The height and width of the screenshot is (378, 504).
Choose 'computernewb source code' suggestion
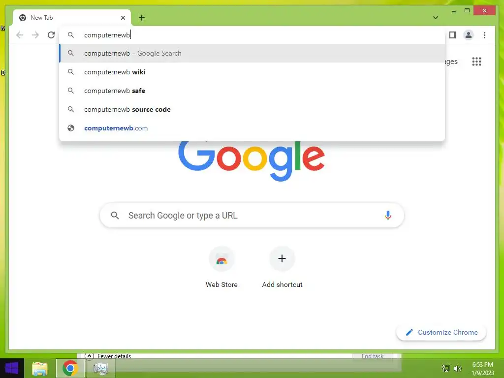click(x=252, y=109)
